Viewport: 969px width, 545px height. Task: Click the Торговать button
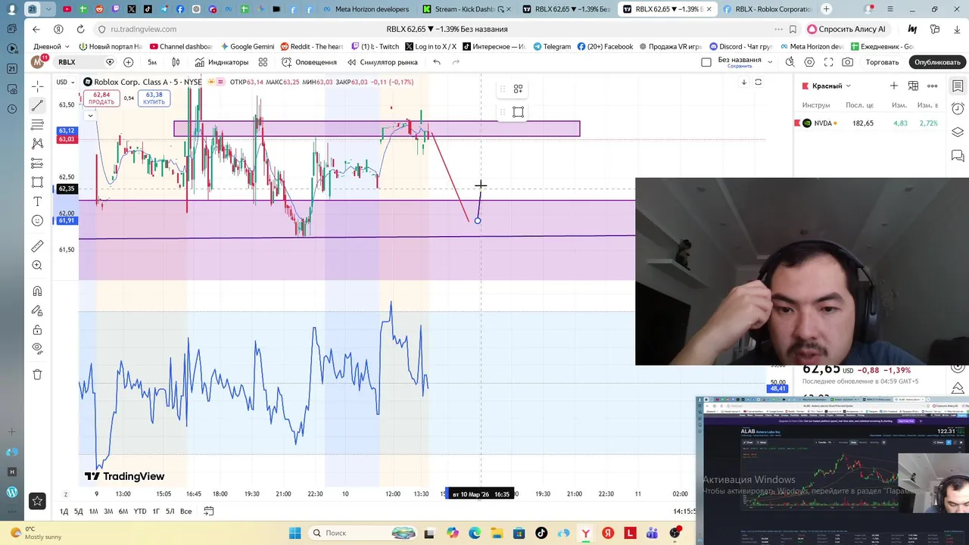[x=882, y=62]
